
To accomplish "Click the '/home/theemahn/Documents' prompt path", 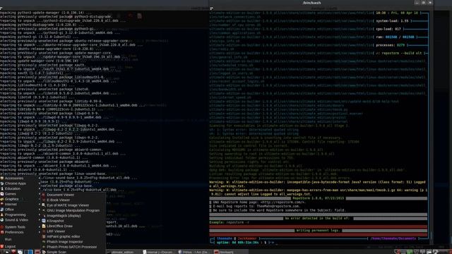I will point(393,238).
